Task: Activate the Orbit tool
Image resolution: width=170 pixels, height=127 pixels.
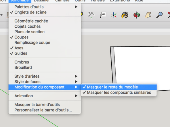Action: (x=137, y=14)
